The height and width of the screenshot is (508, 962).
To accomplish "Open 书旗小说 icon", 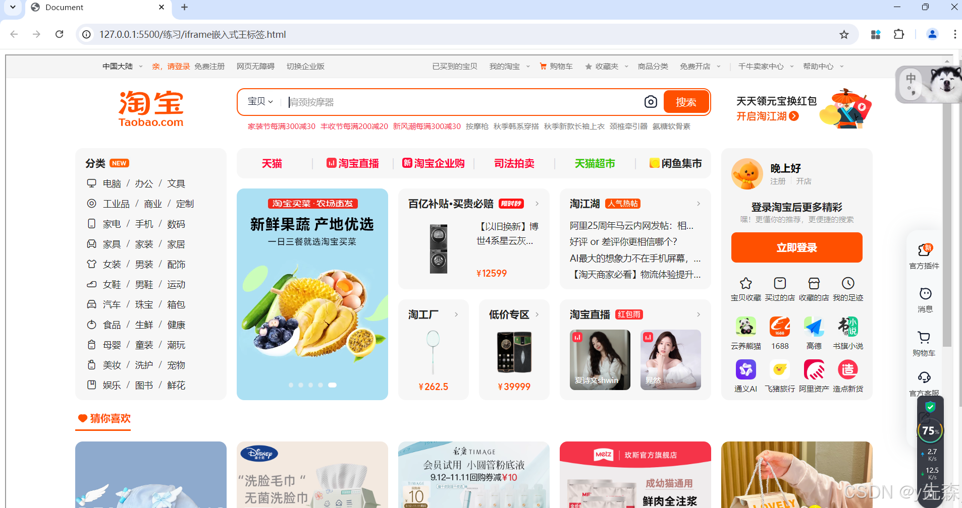I will point(848,327).
